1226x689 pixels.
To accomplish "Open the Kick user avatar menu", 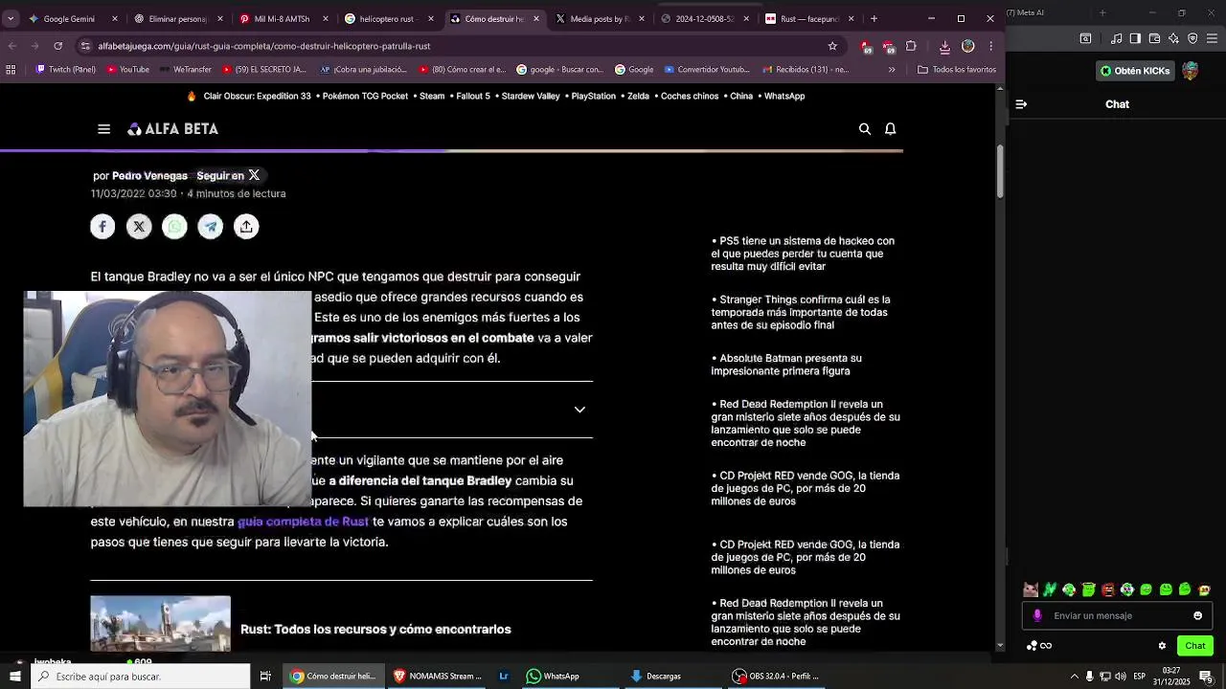I will (x=1190, y=71).
